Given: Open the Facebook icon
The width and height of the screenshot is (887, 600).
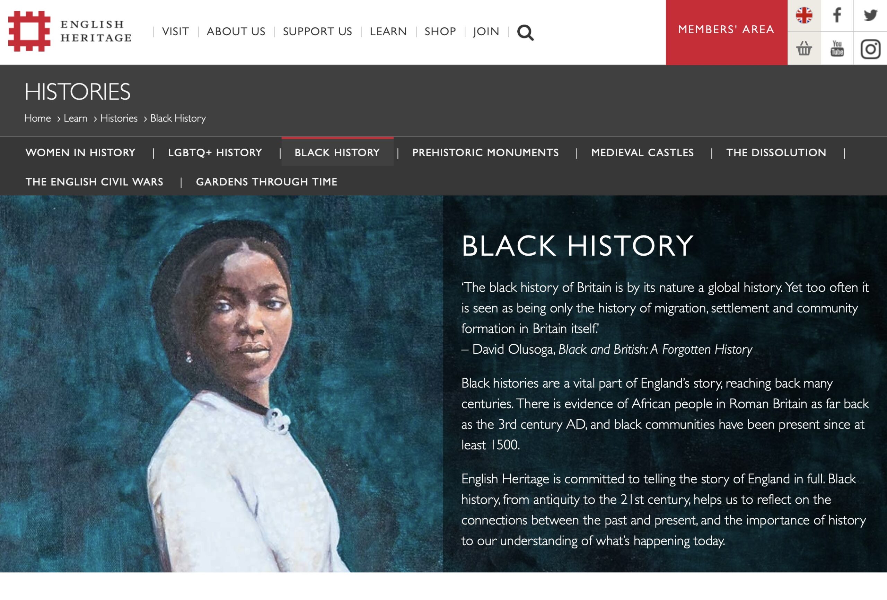Looking at the screenshot, I should click(837, 16).
